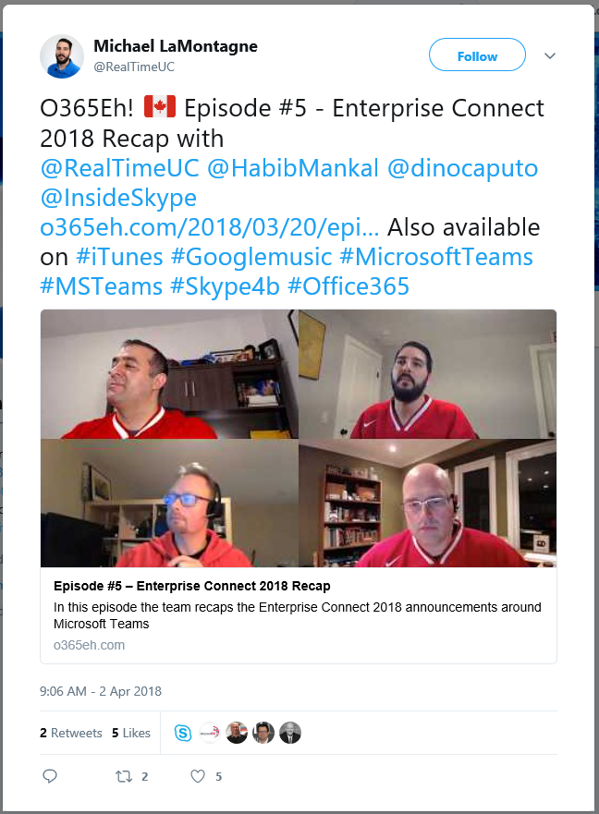Open the @InsideSkype mention

tap(118, 198)
